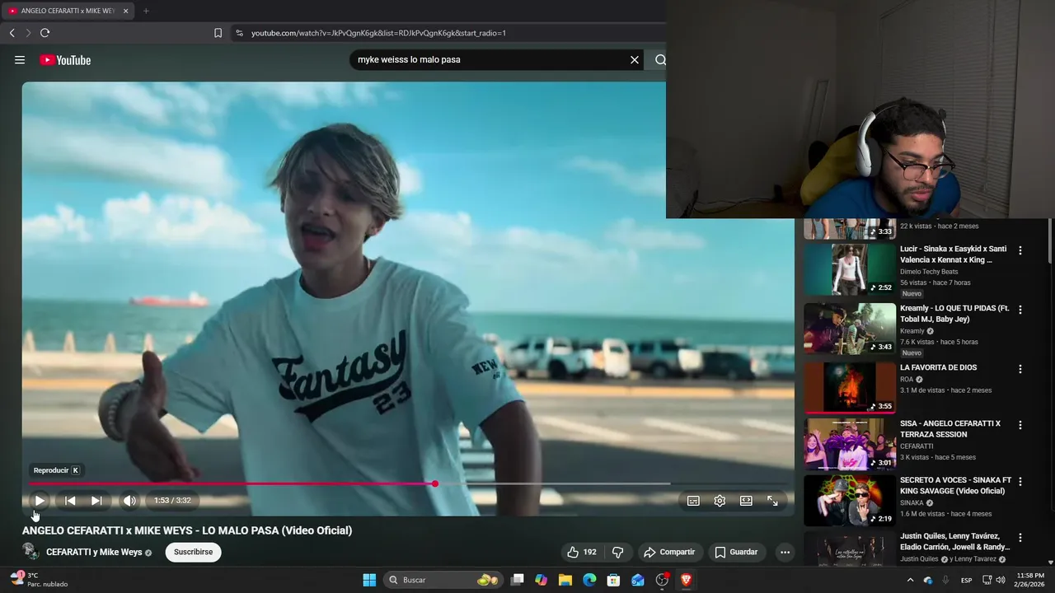Open the three-dot more actions menu below video
The height and width of the screenshot is (593, 1055).
point(785,552)
